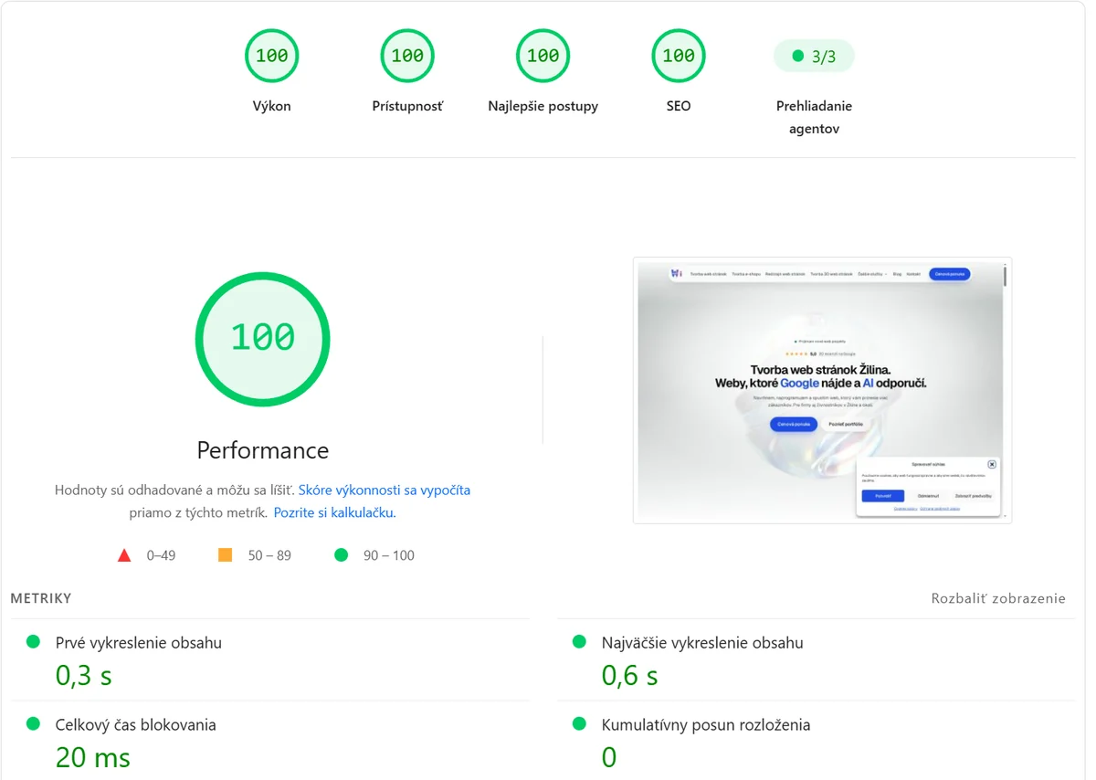The image size is (1096, 780).
Task: Click the green dot beside Prvé vykreslenie obsahu
Action: tap(33, 642)
